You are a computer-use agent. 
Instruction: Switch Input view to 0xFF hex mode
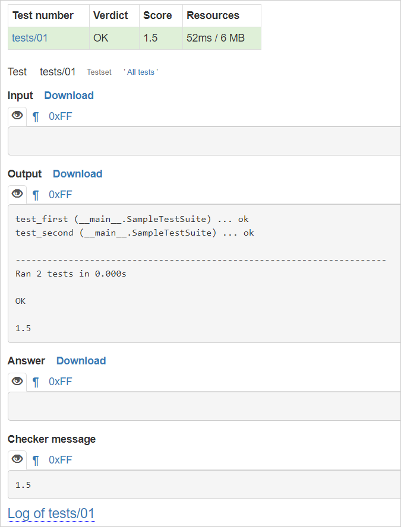coord(60,116)
